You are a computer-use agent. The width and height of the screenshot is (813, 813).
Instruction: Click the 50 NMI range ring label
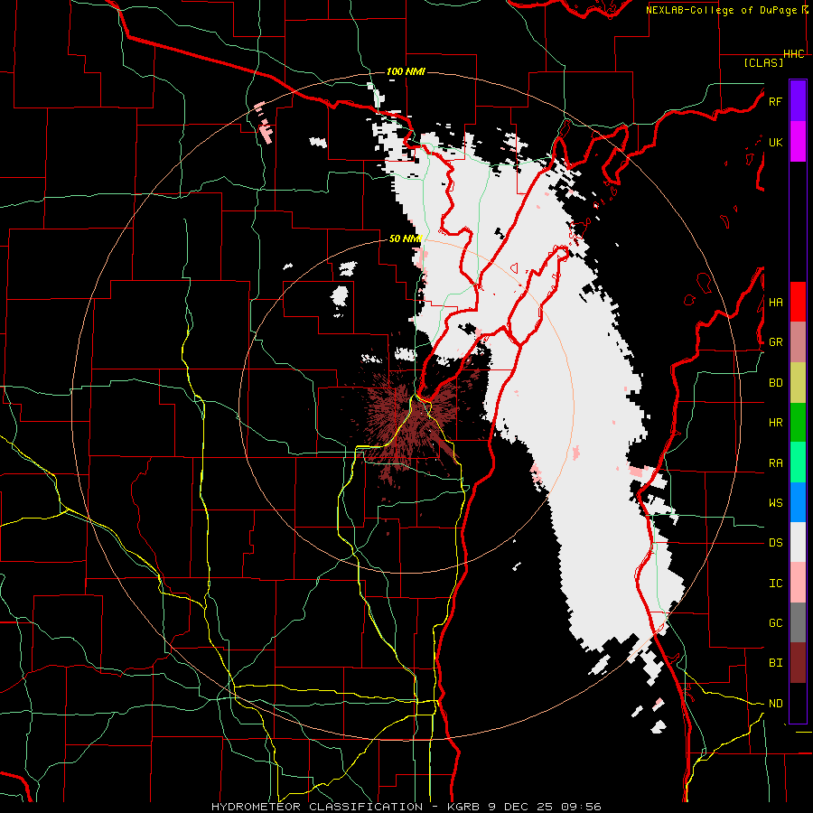pos(406,238)
